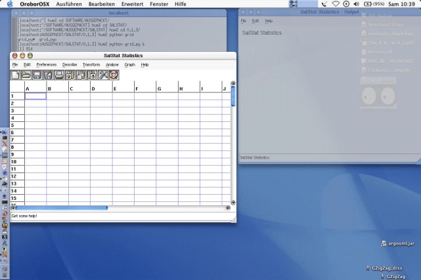Image resolution: width=421 pixels, height=280 pixels.
Task: Open the Analyse menu
Action: (112, 65)
